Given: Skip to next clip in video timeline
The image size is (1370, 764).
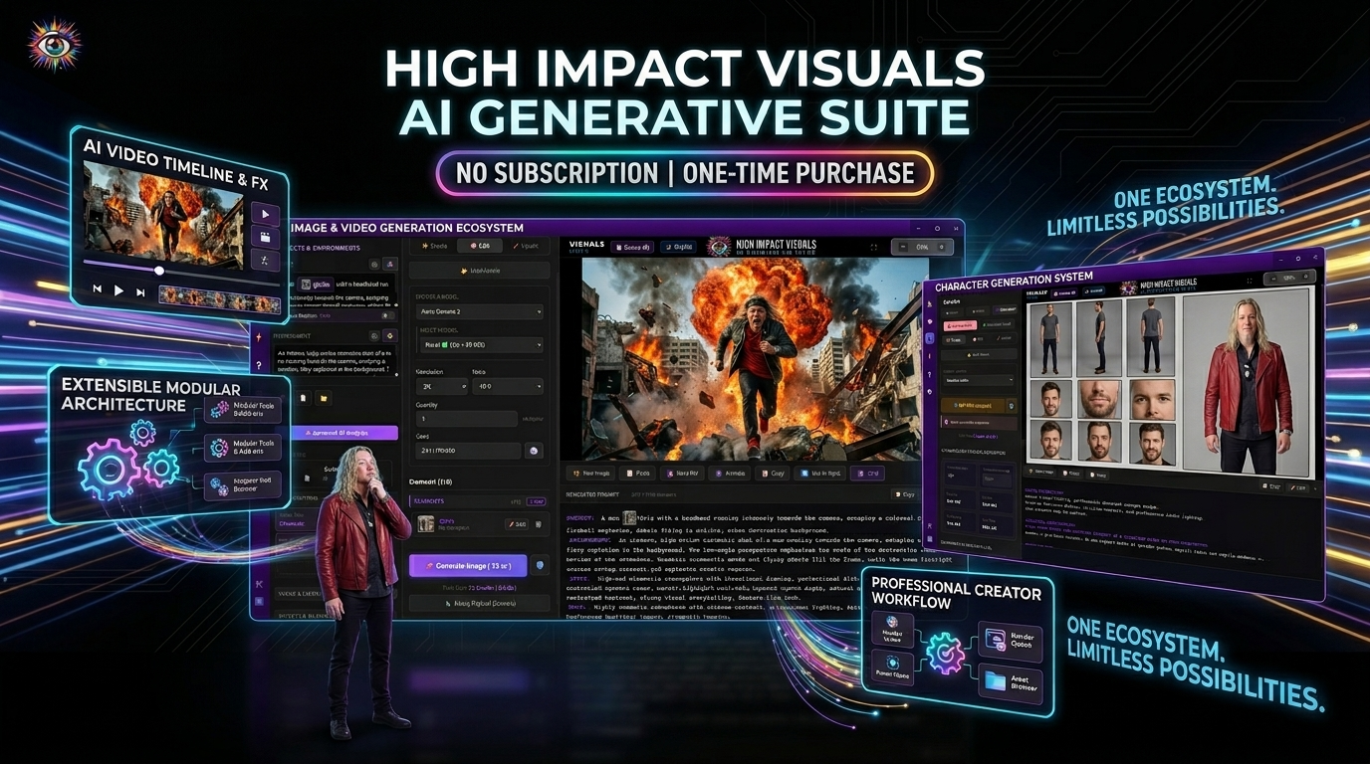Looking at the screenshot, I should (140, 292).
